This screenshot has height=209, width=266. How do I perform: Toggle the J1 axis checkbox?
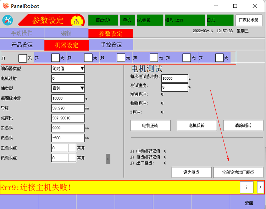(x=23, y=58)
